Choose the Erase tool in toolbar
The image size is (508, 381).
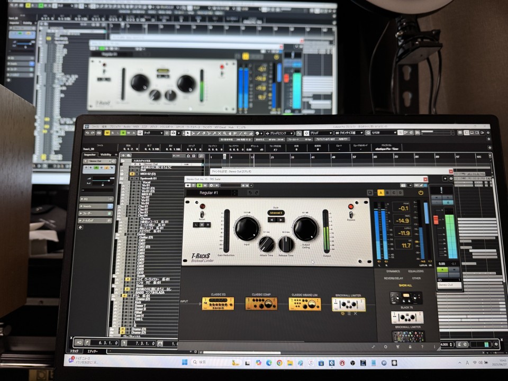coord(203,133)
